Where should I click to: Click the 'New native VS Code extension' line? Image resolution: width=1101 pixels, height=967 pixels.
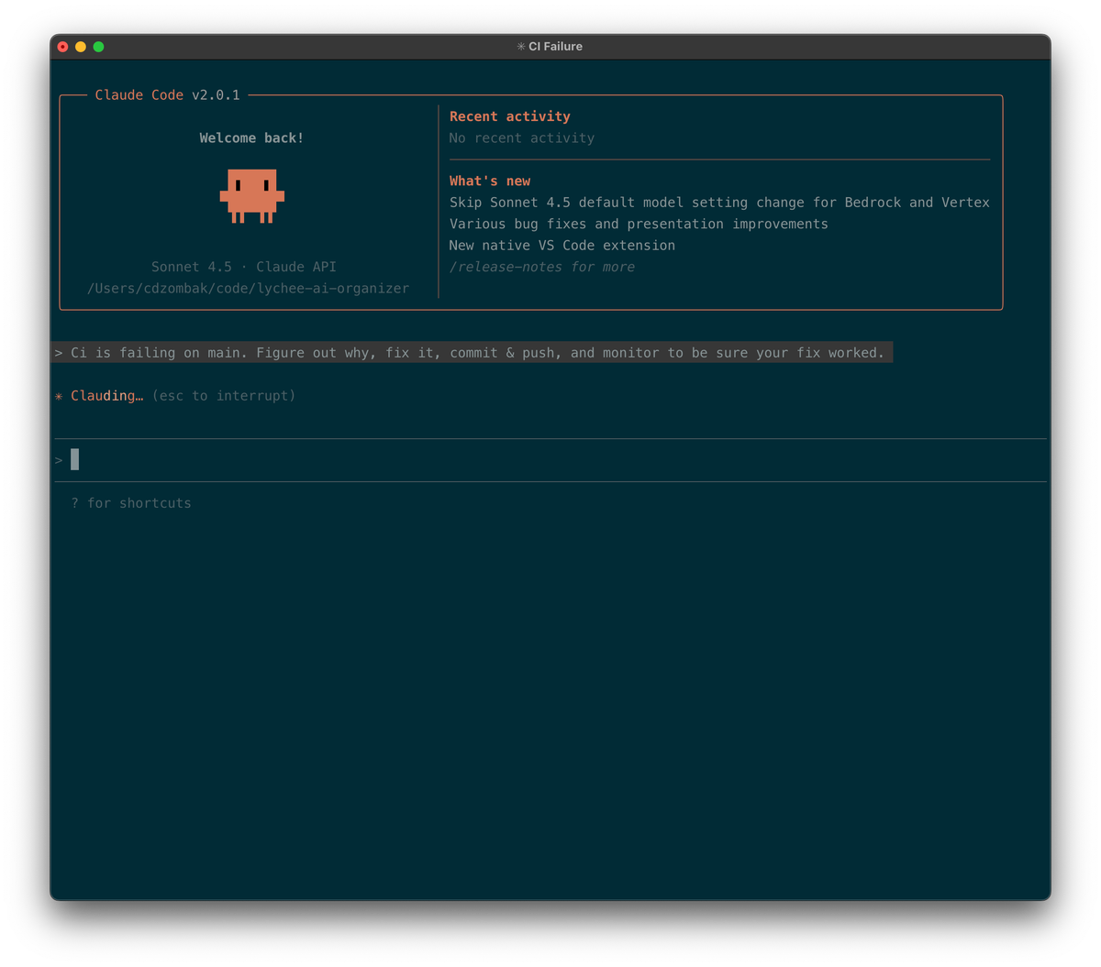[x=562, y=246]
